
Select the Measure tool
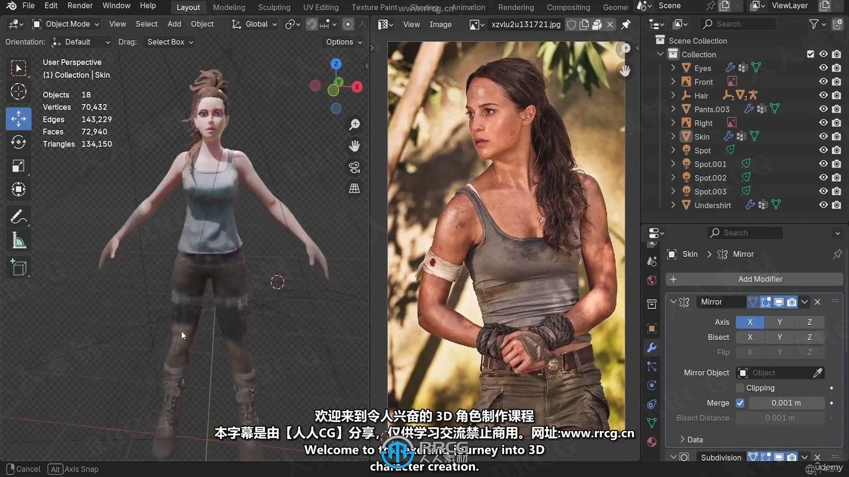19,241
